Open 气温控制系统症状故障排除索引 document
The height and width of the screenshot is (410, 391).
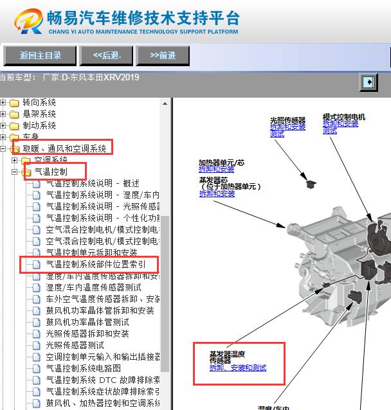click(102, 391)
